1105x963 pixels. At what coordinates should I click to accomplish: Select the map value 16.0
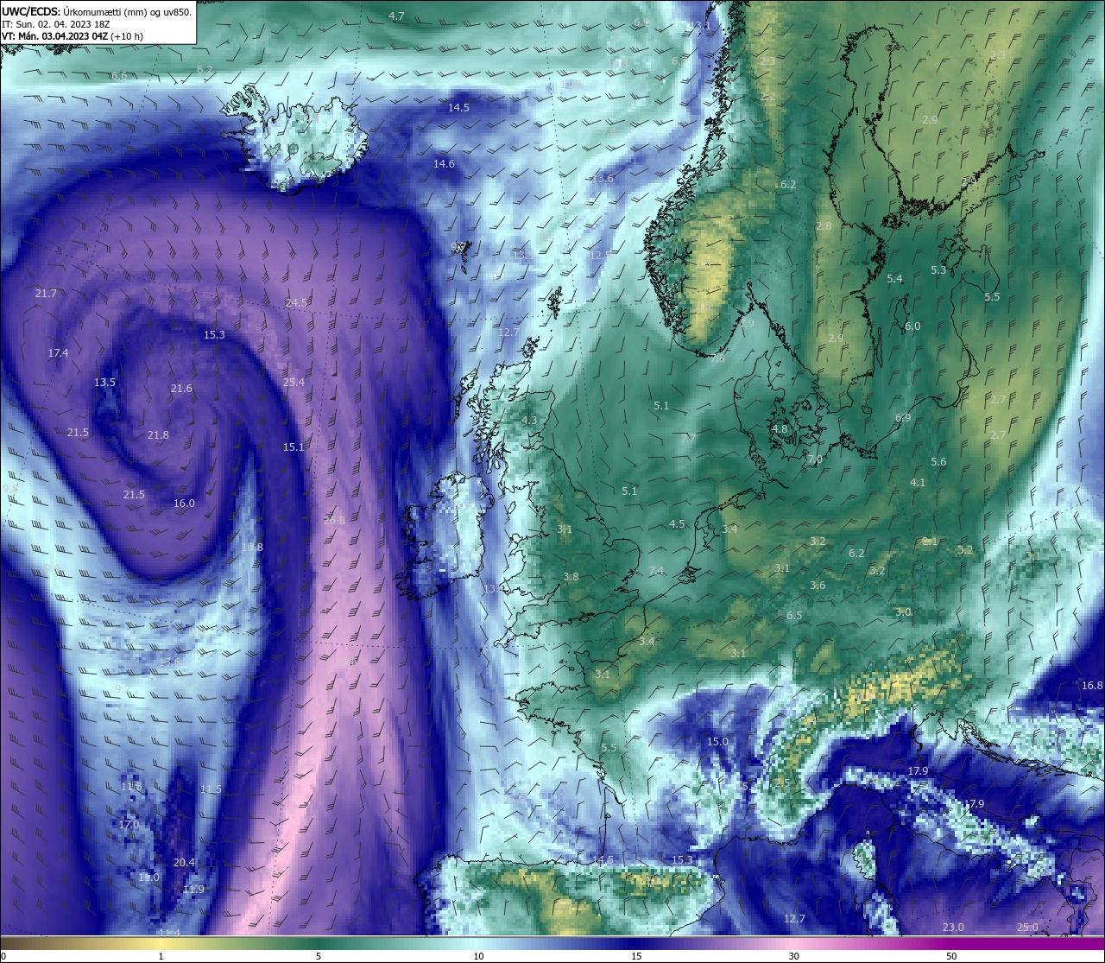pos(184,504)
